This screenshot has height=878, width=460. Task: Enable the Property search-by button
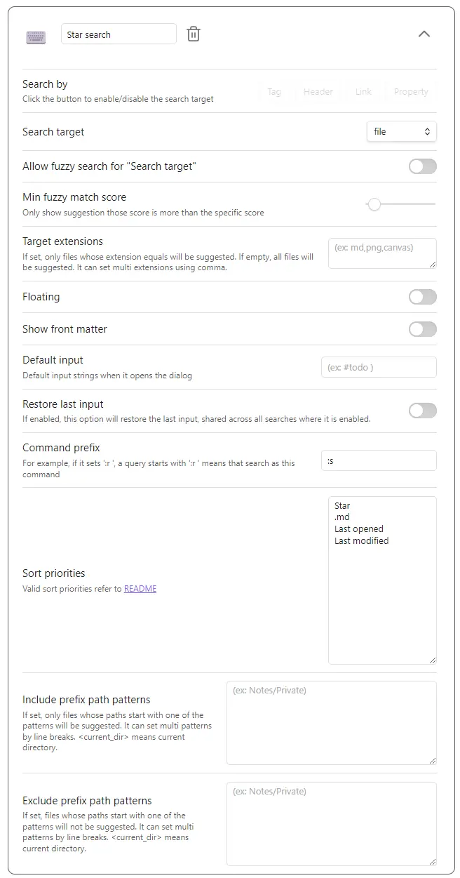pos(411,92)
